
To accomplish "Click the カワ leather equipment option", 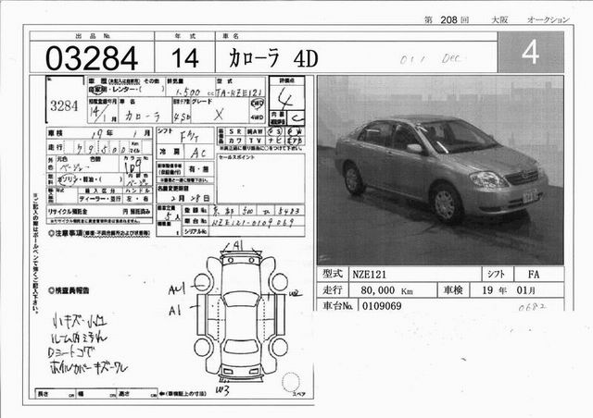I will pyautogui.click(x=235, y=141).
